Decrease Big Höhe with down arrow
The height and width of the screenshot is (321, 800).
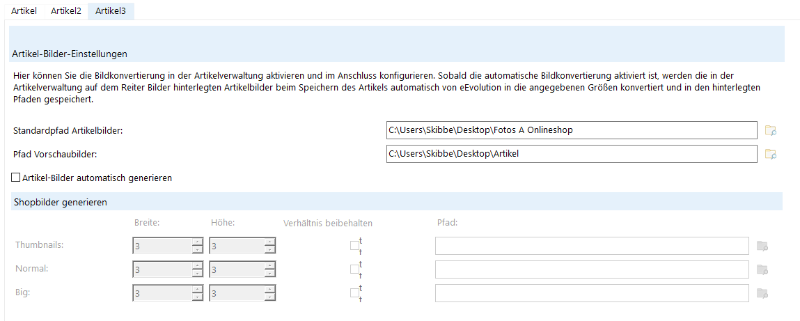coord(270,297)
